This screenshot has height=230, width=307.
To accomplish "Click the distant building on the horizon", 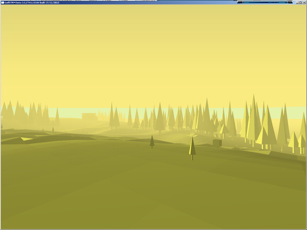I will point(89,116).
